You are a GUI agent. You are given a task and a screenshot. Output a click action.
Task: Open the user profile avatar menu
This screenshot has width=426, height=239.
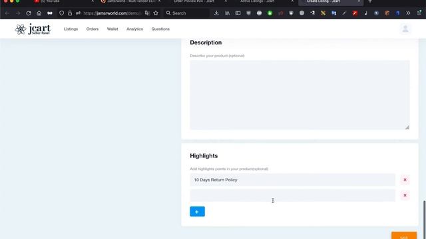click(405, 29)
